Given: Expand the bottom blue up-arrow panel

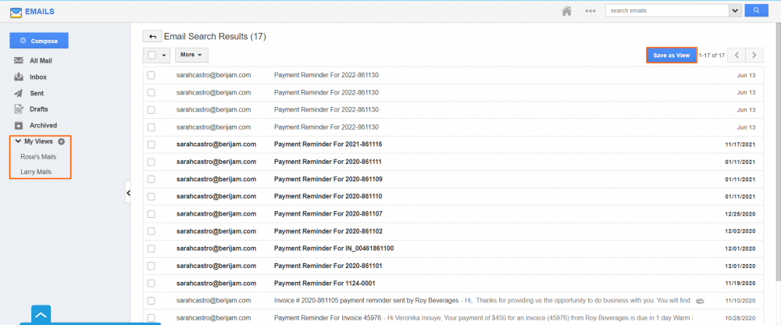Looking at the screenshot, I should coord(41,314).
